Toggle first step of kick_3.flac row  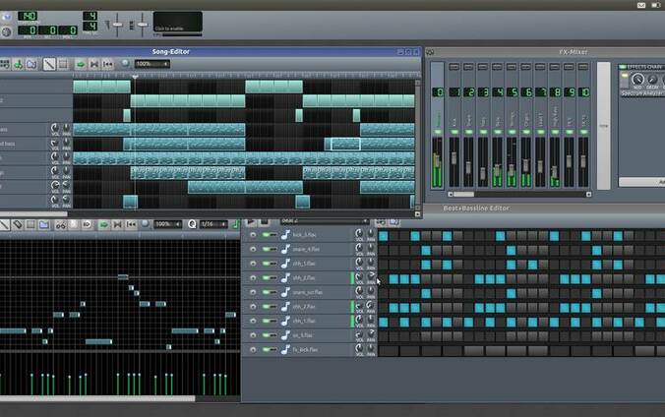coord(384,236)
